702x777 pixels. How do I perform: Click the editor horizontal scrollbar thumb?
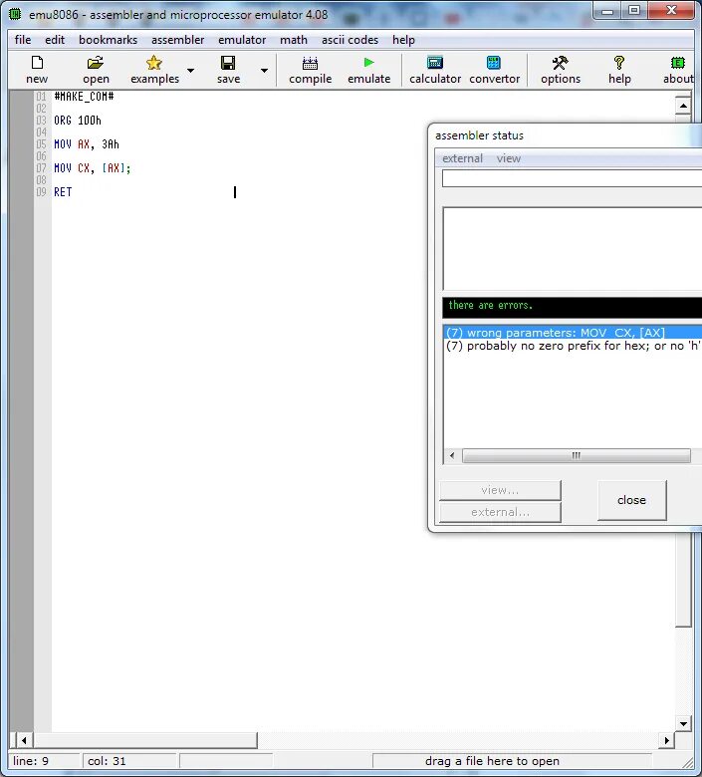point(145,740)
